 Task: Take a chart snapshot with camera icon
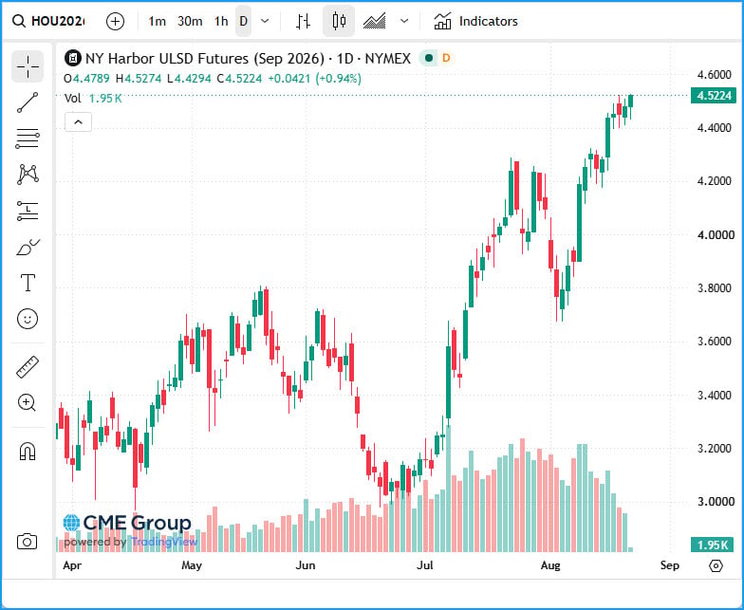coord(27,542)
